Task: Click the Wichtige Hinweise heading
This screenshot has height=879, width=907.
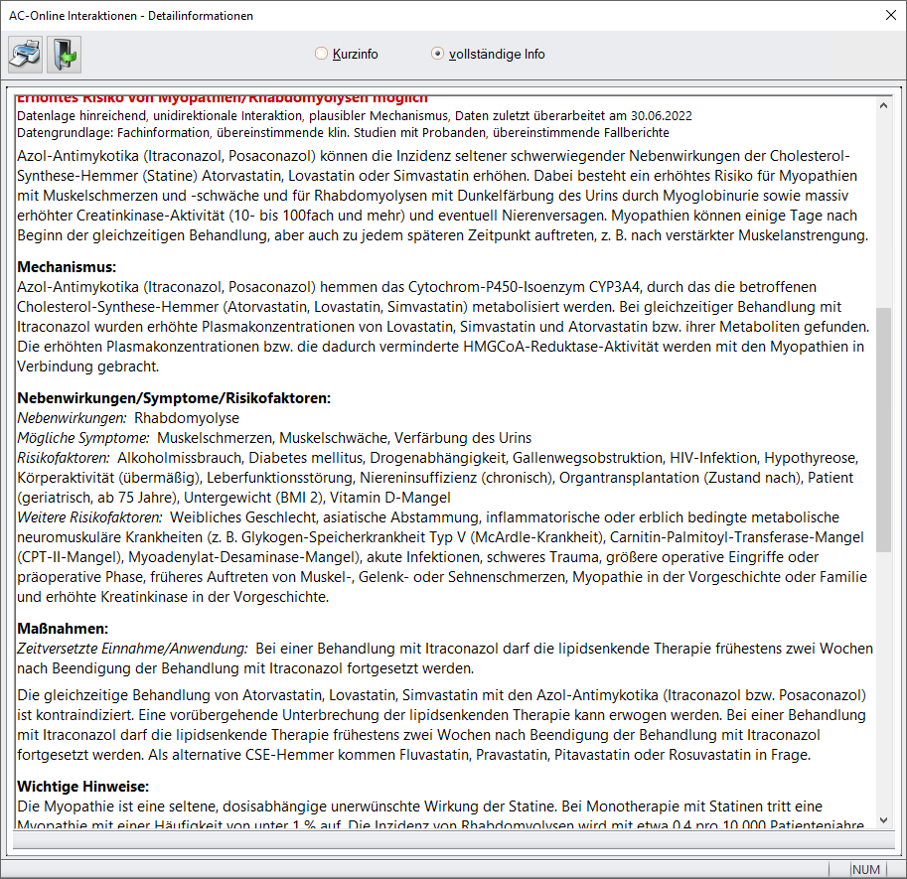Action: pyautogui.click(x=80, y=787)
